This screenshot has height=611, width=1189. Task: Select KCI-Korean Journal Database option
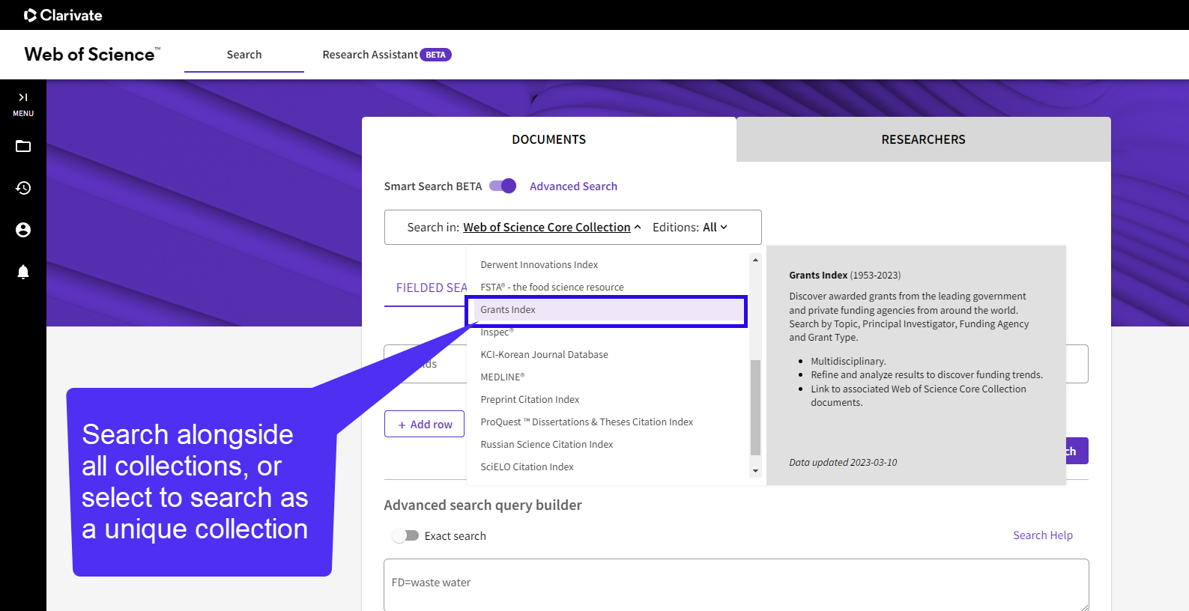(608, 355)
